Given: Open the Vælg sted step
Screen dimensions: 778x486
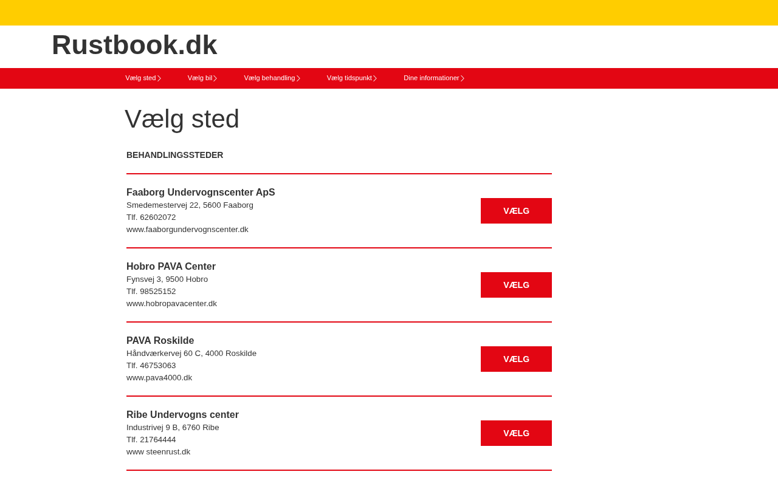Looking at the screenshot, I should 140,78.
